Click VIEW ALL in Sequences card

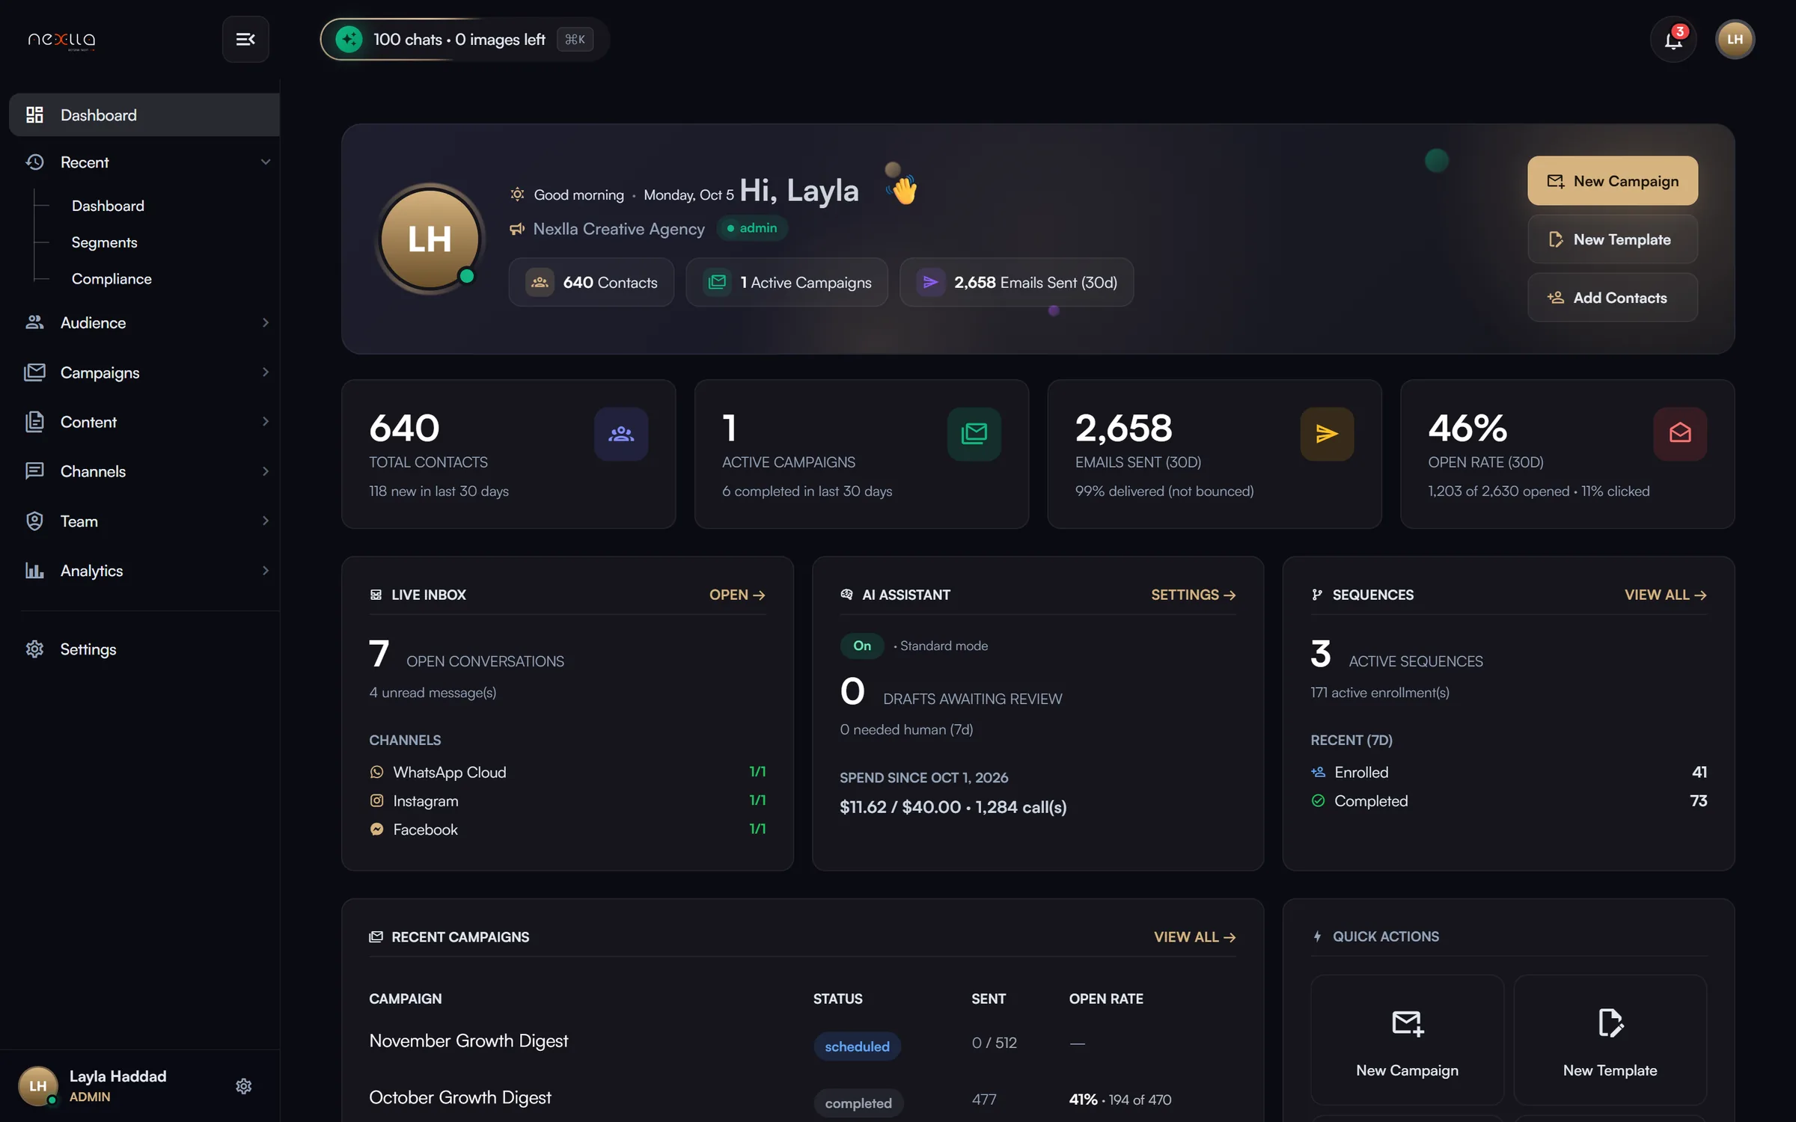[x=1665, y=595]
